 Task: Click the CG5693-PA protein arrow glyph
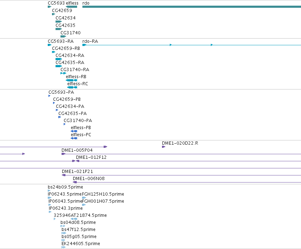pyautogui.click(x=49, y=96)
